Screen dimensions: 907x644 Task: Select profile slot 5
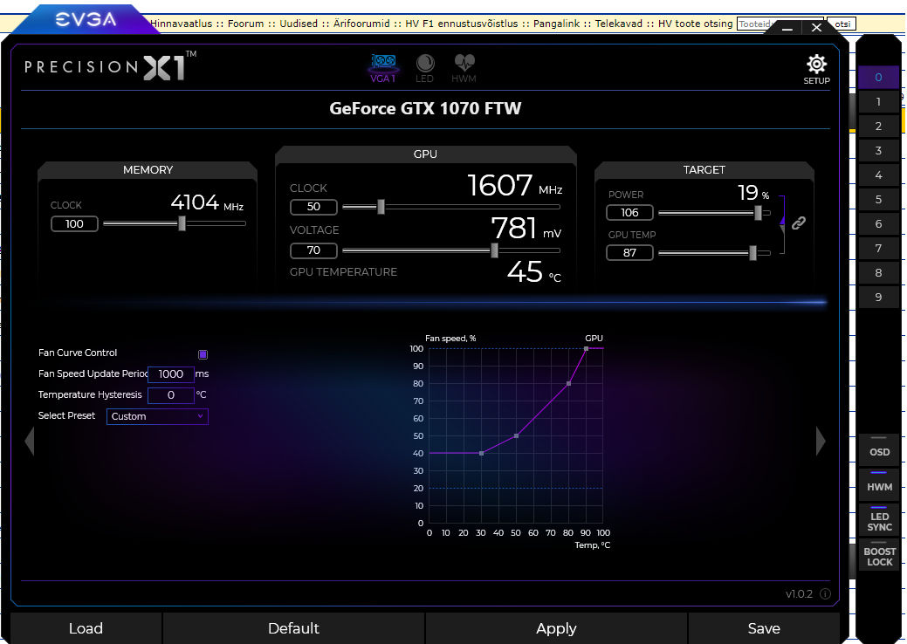click(x=878, y=200)
